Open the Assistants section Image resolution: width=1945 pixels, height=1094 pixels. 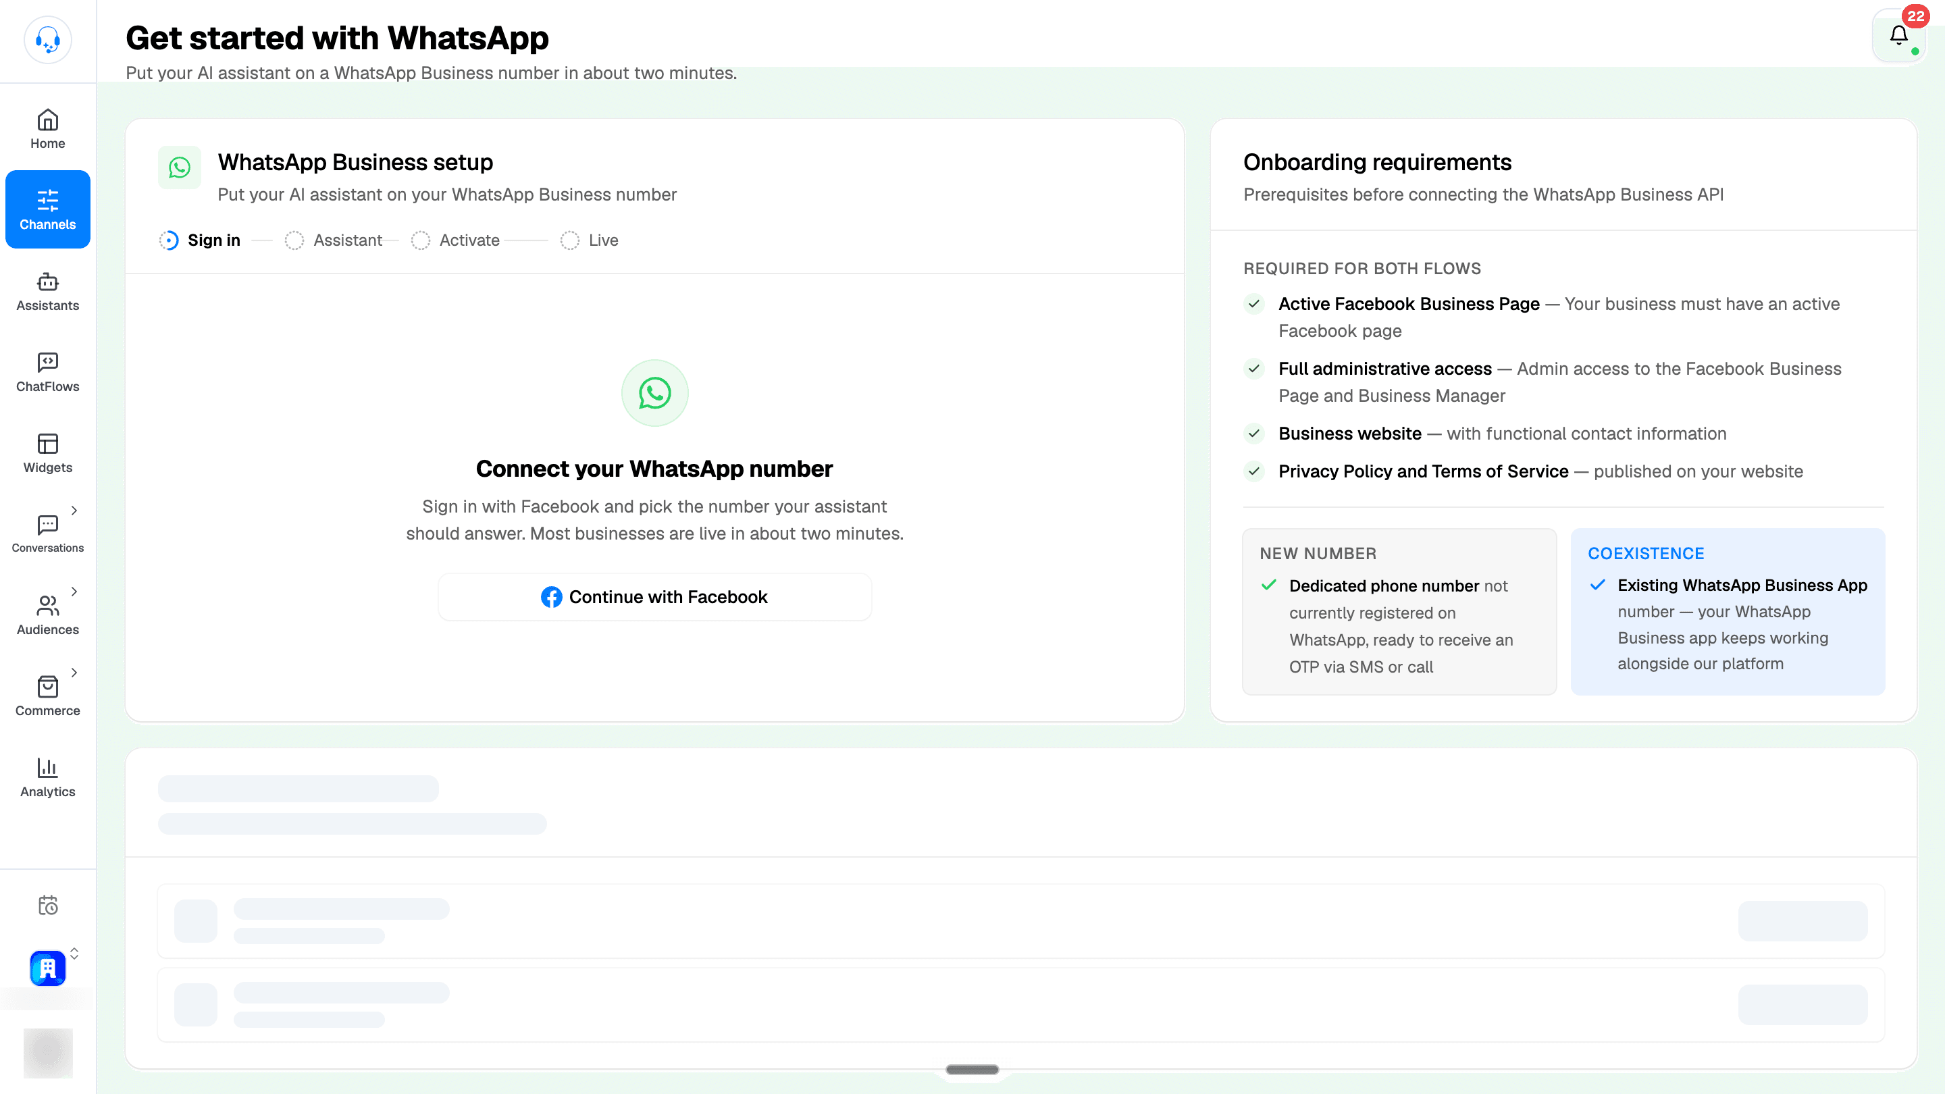(47, 292)
